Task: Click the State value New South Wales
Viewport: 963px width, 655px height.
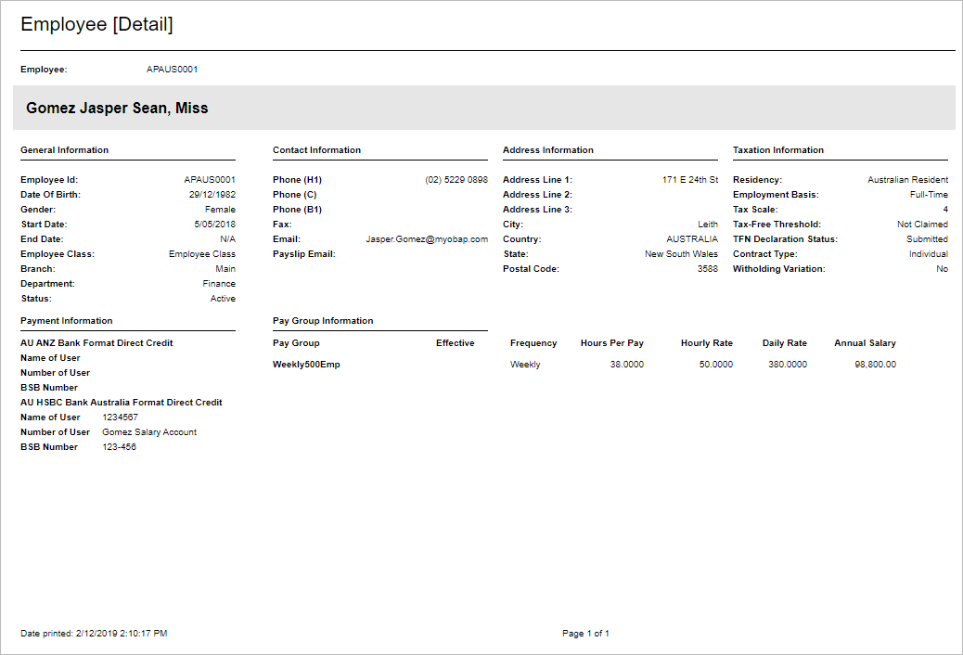Action: pyautogui.click(x=681, y=254)
